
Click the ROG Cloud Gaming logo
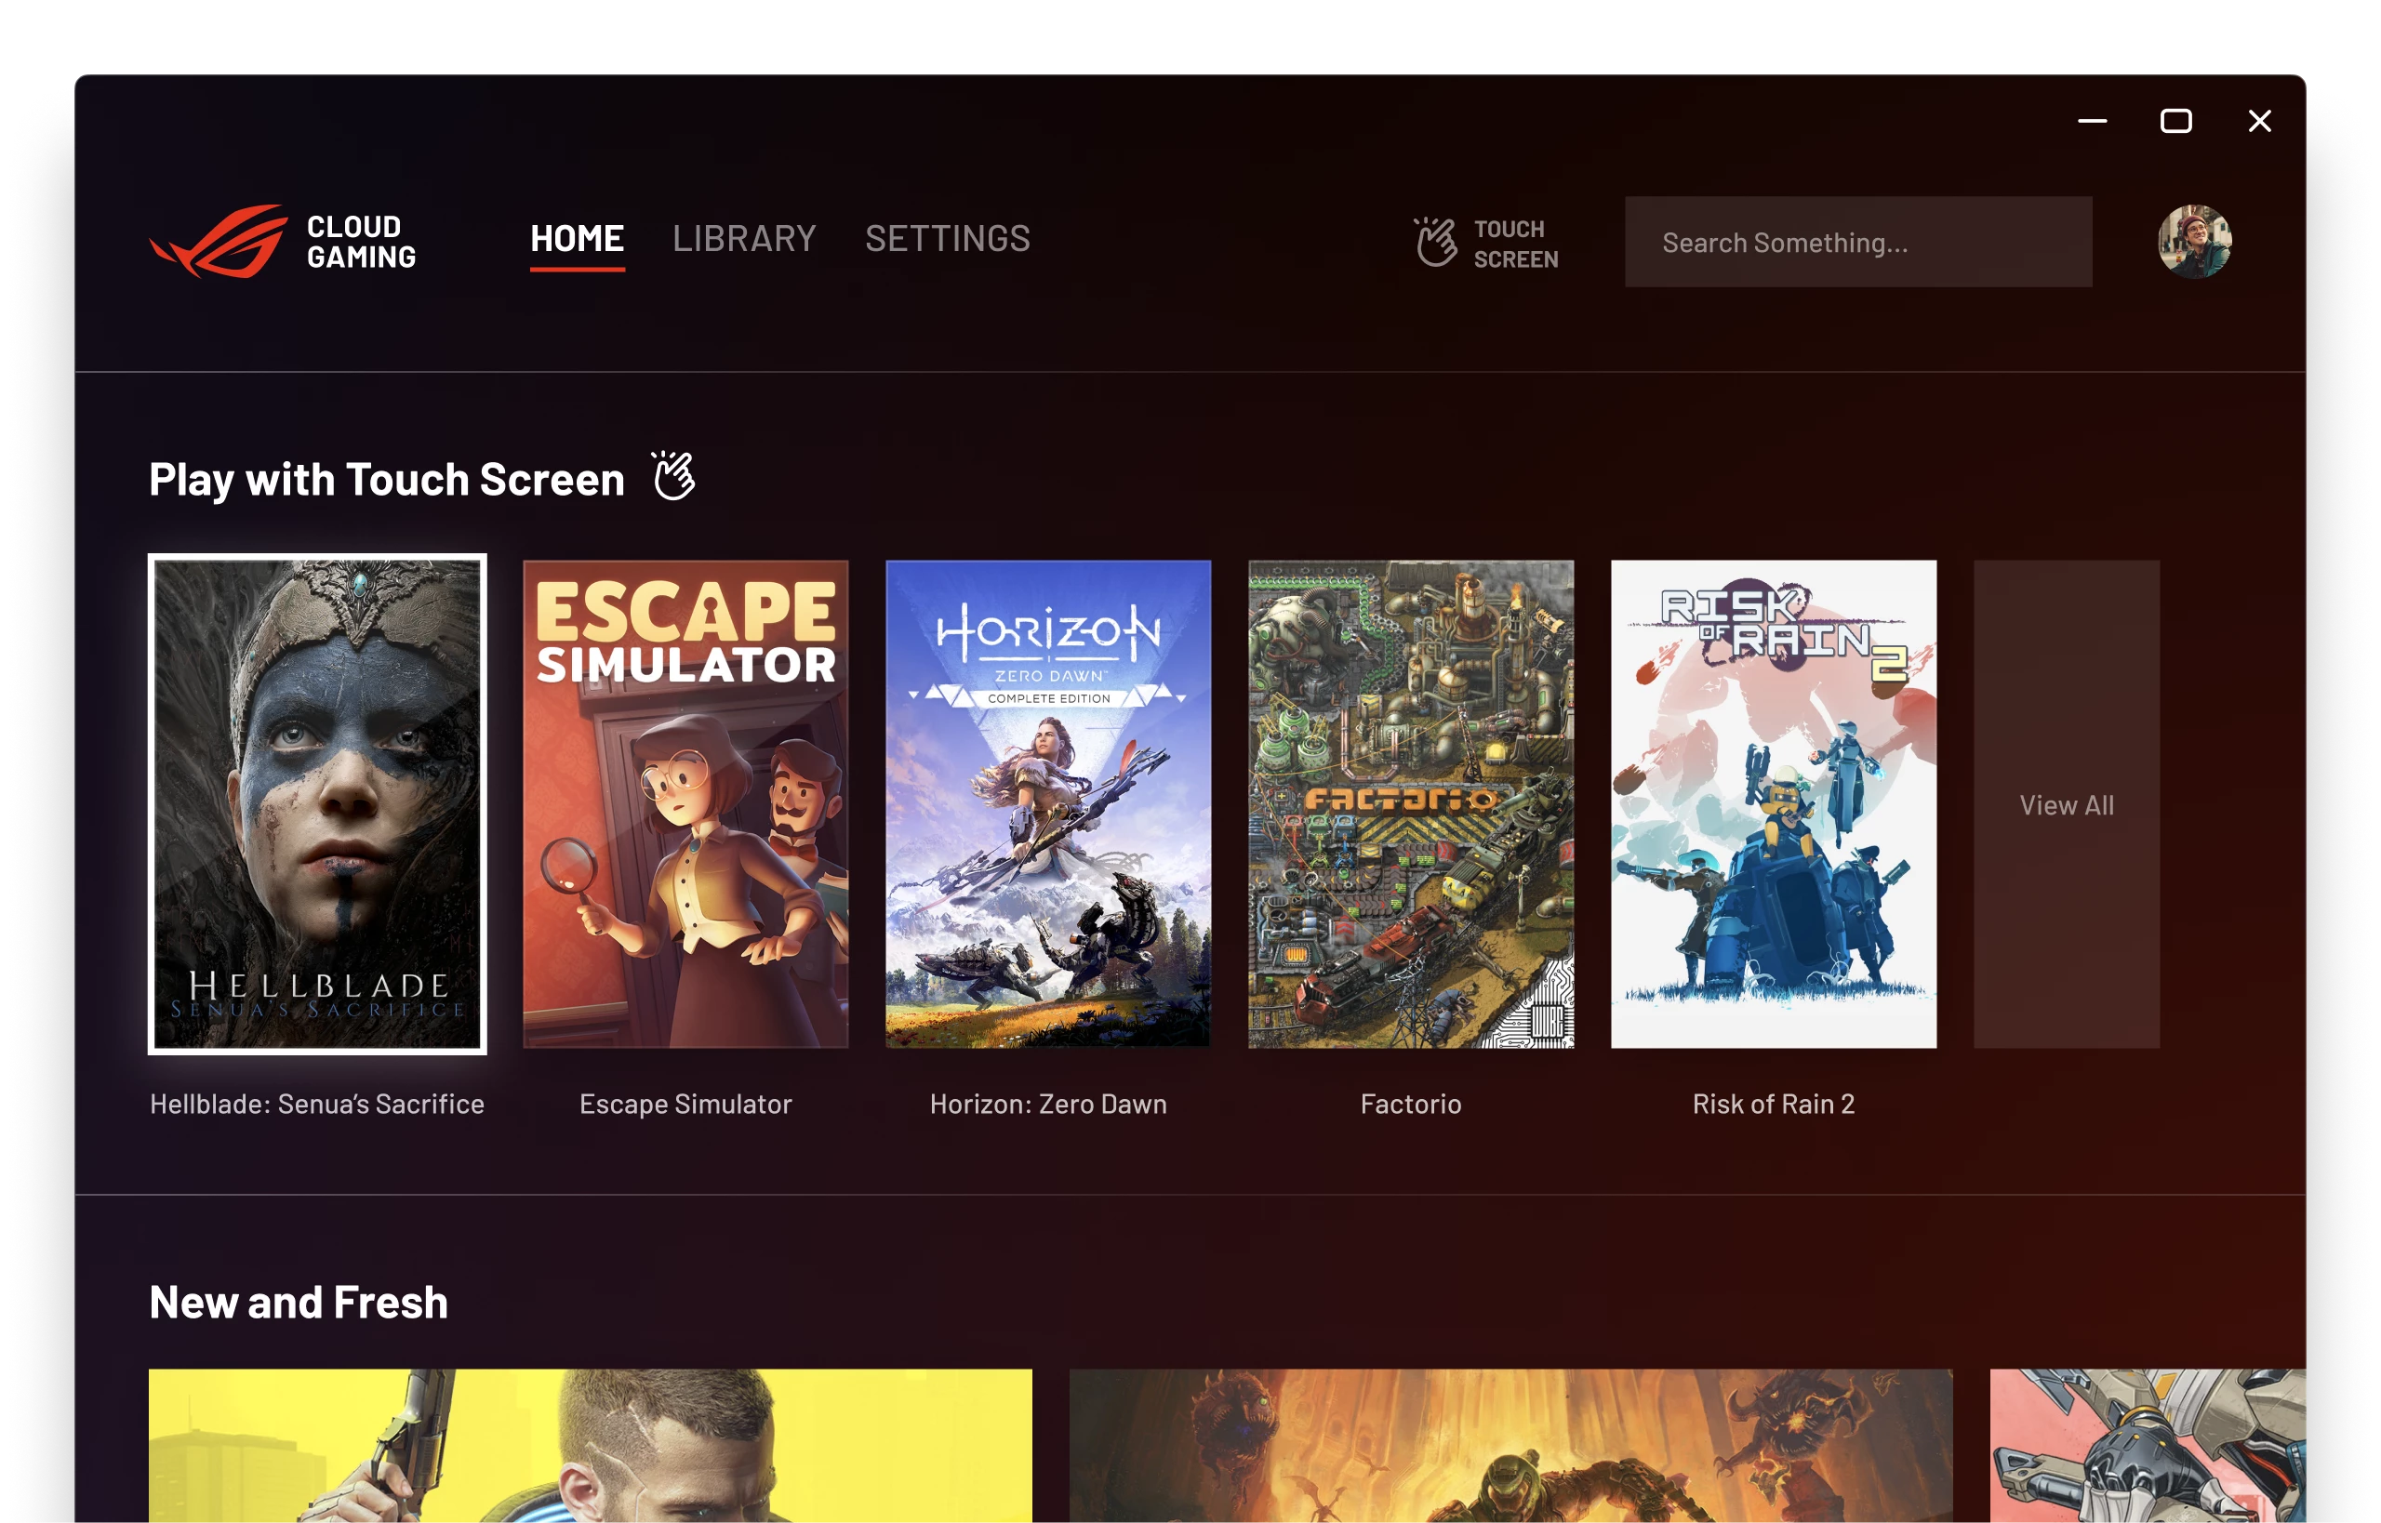pos(282,242)
